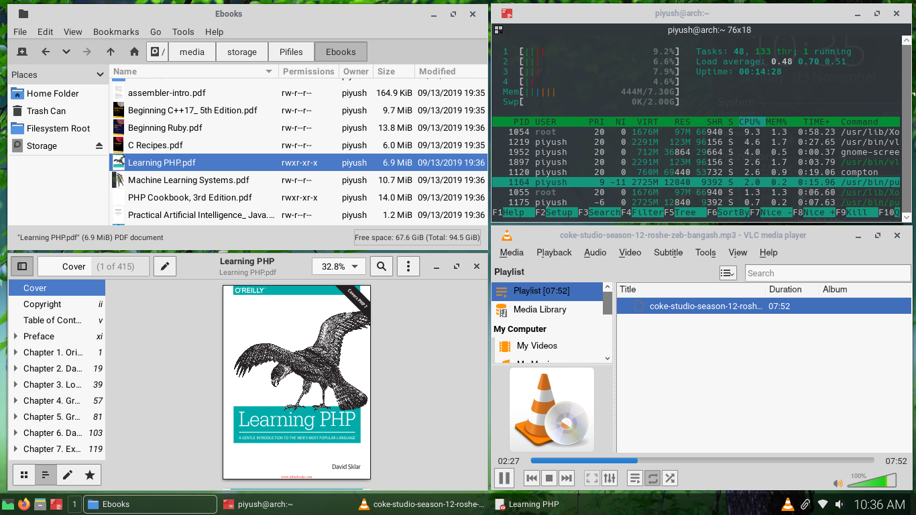Expand Chapter 1 in PDF outline

coord(16,352)
